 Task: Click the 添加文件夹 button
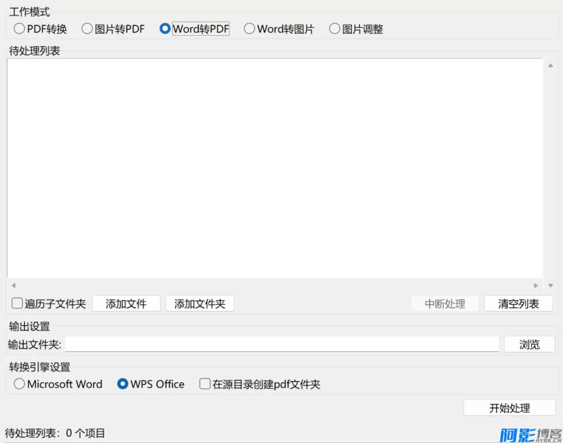point(199,303)
